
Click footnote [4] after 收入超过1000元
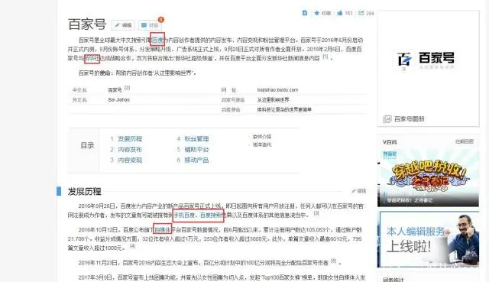(x=132, y=246)
